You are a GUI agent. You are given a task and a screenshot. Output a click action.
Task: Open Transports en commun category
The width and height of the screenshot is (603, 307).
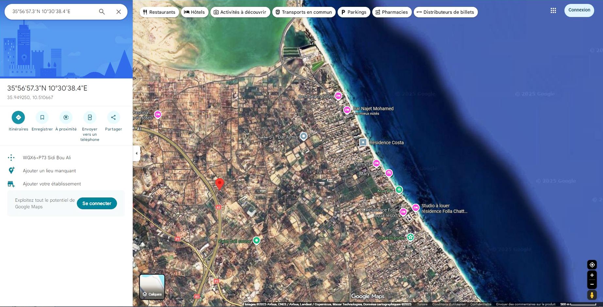coord(303,12)
